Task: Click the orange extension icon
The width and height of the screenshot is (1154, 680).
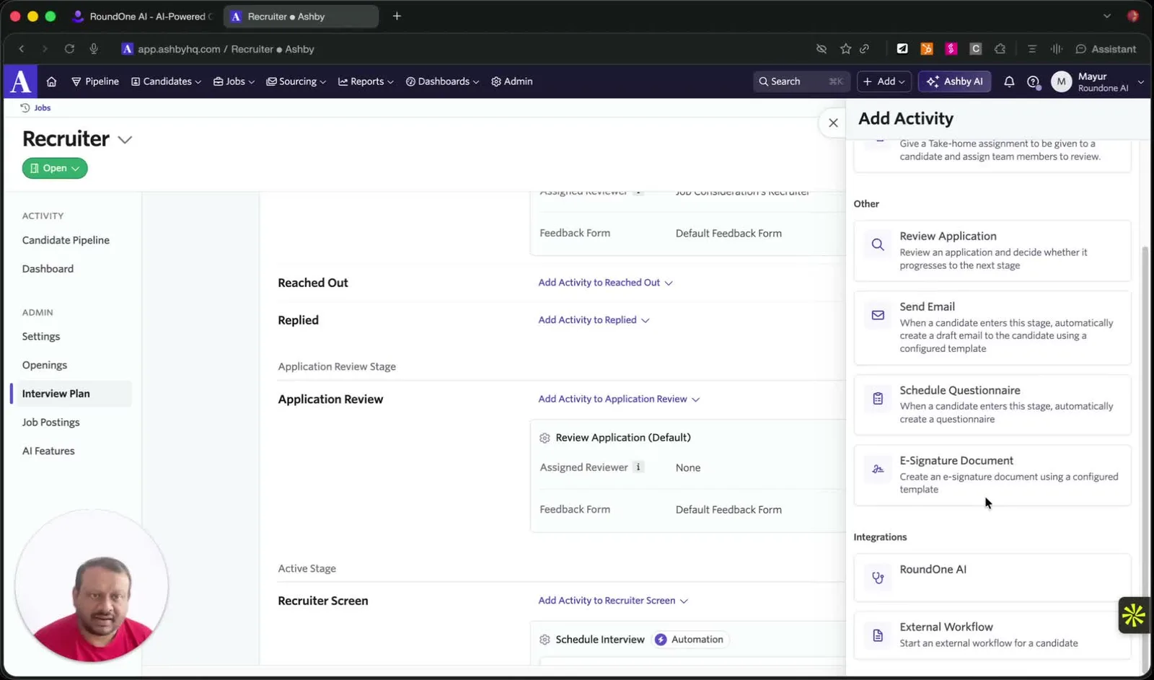Action: (x=927, y=49)
